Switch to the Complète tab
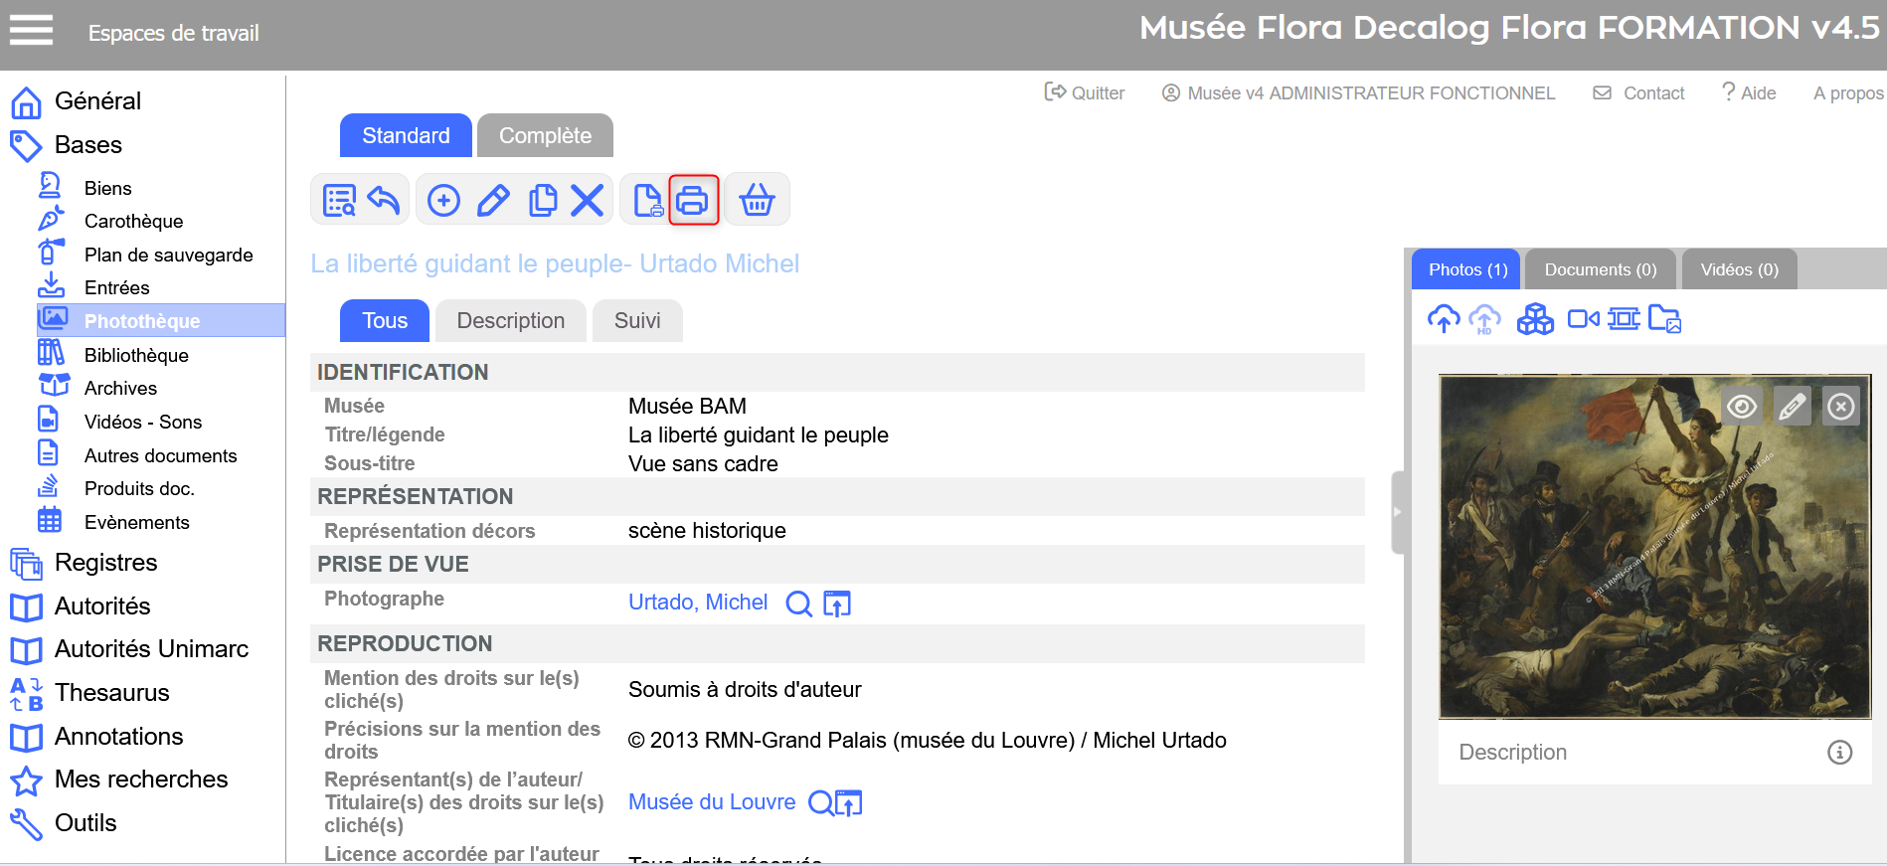The height and width of the screenshot is (866, 1887). point(545,136)
